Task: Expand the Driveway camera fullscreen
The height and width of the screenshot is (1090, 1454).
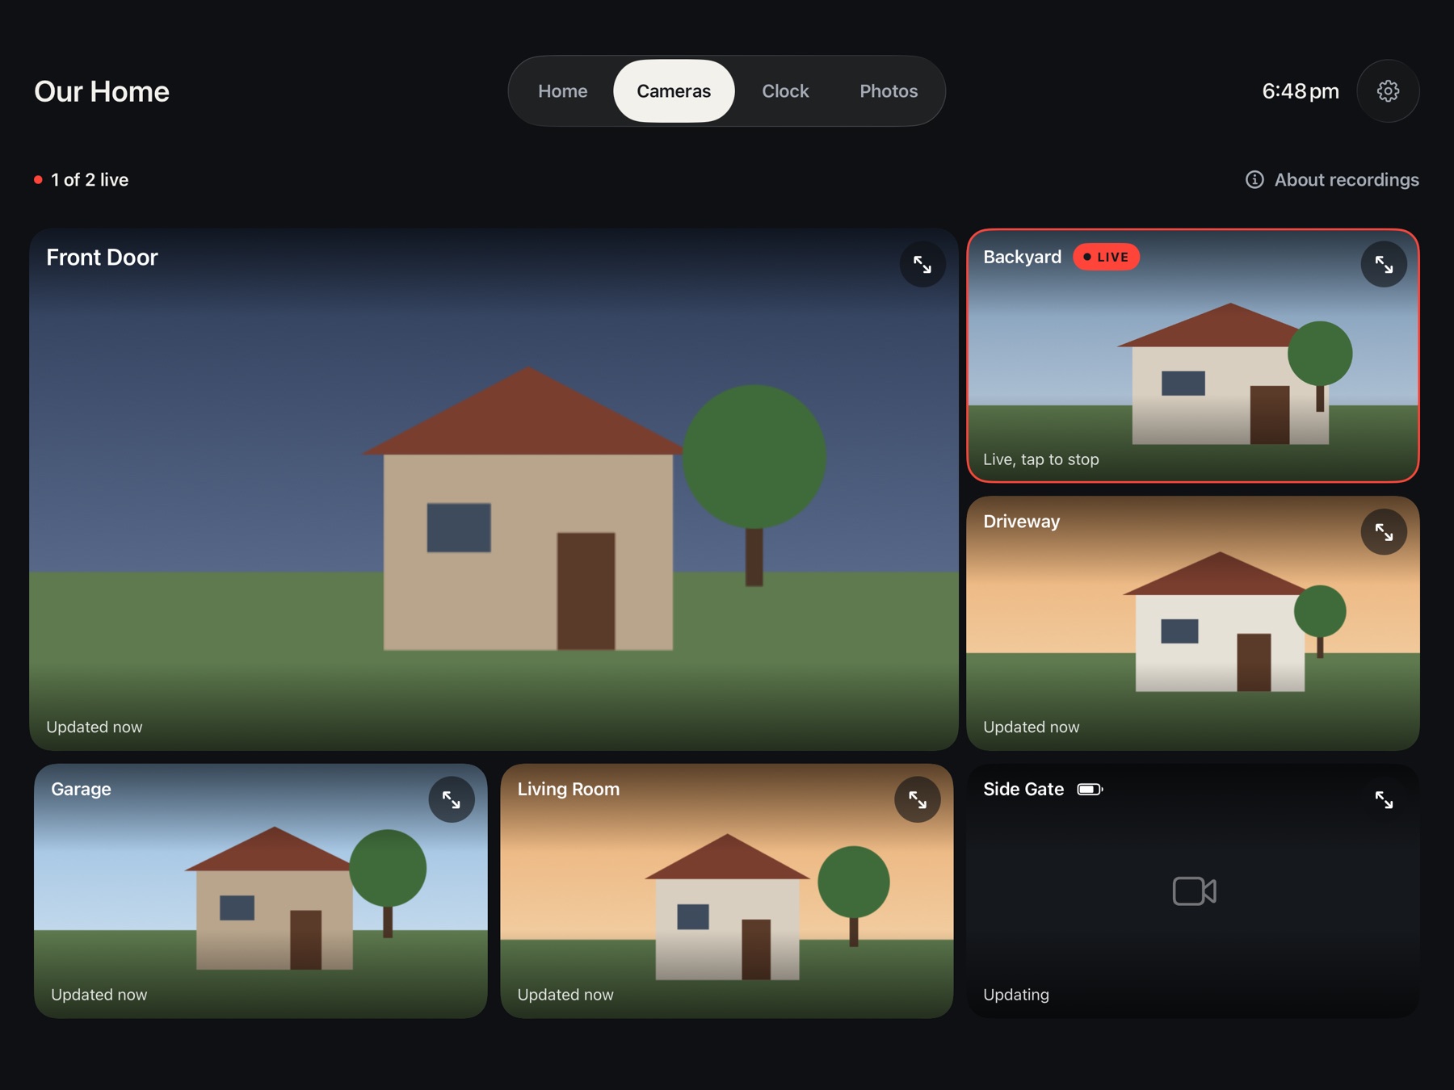Action: (x=1384, y=532)
